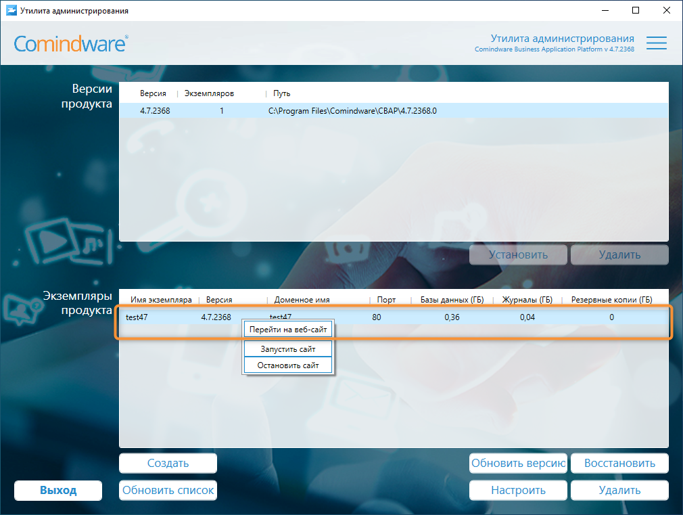Click "Удалить" under the product versions list

[x=619, y=254]
